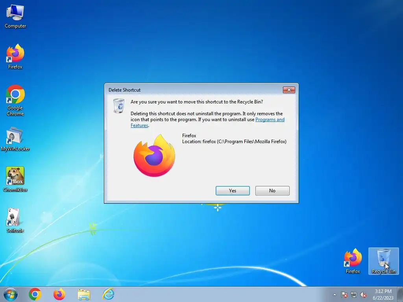The width and height of the screenshot is (403, 302).
Task: Open the Action Center flag tray icon
Action: pos(344,295)
